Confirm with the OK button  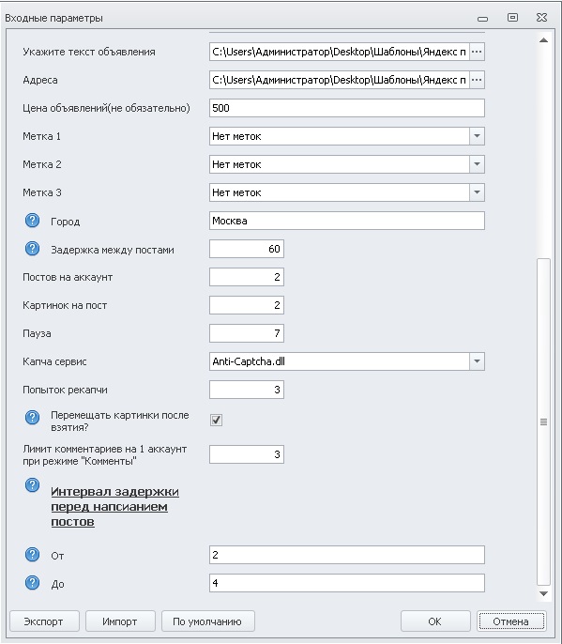[x=435, y=621]
